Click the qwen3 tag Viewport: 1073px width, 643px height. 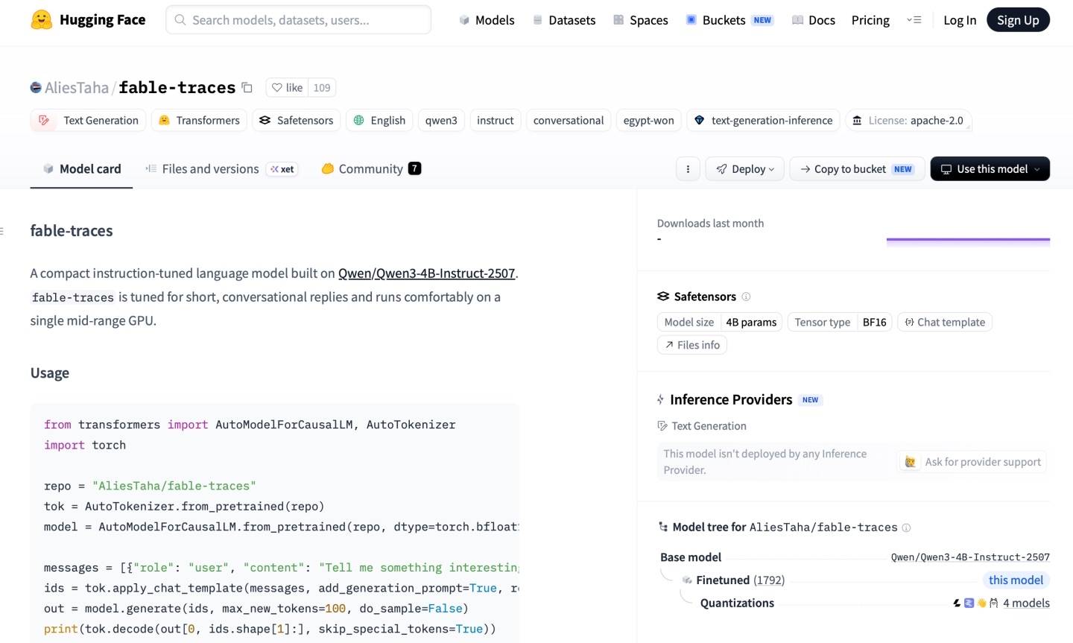coord(441,121)
